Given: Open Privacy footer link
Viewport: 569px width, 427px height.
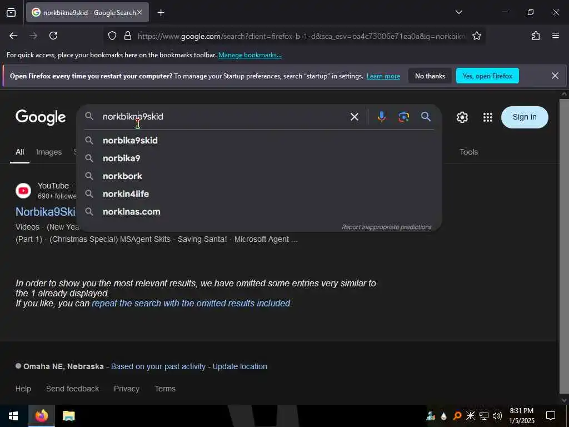Looking at the screenshot, I should pyautogui.click(x=127, y=389).
